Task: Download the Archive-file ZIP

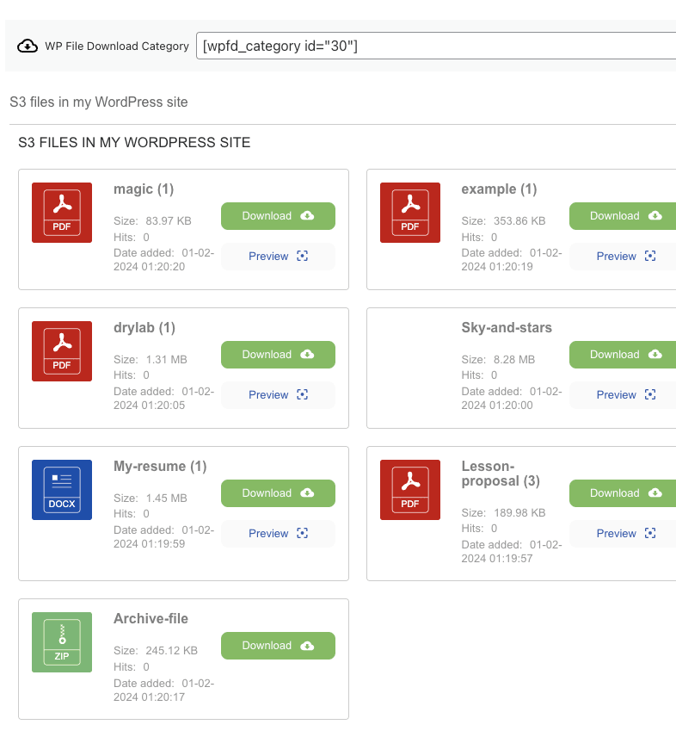Action: coord(278,646)
